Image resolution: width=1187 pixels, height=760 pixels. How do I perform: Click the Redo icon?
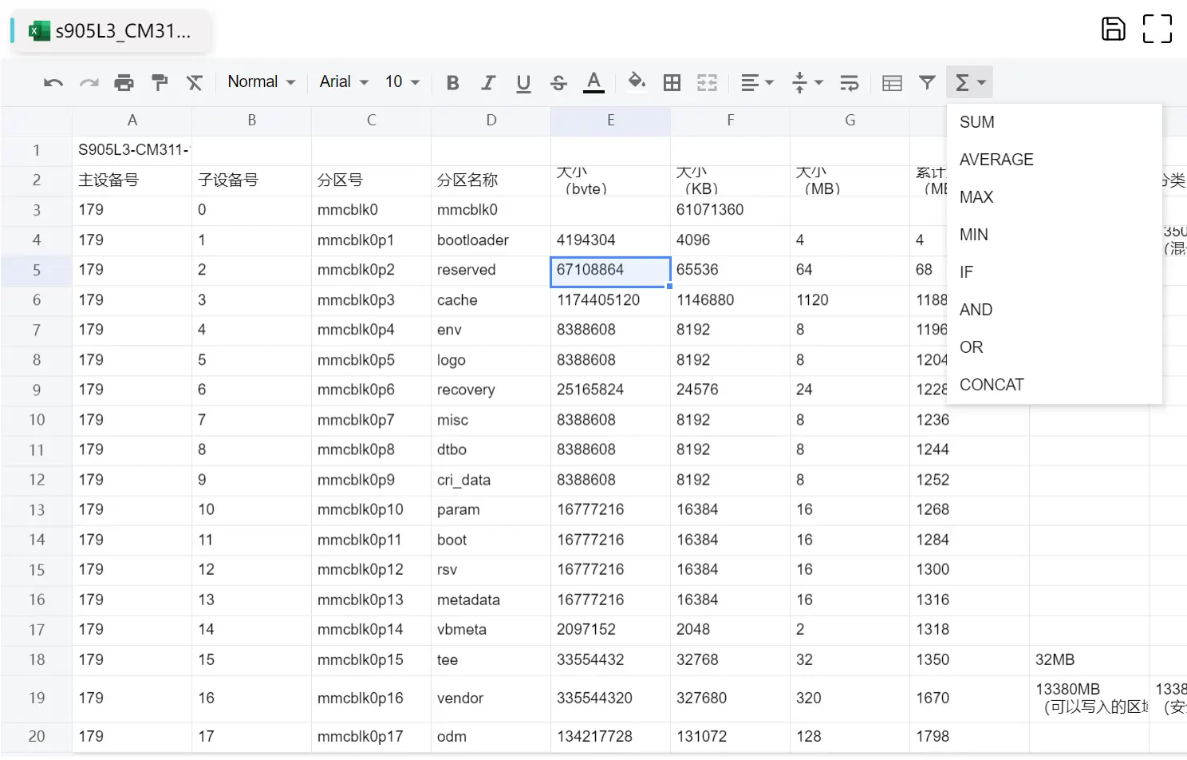(x=89, y=82)
